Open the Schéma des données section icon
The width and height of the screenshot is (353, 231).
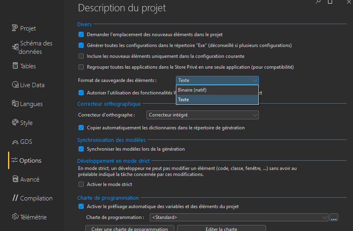15,47
